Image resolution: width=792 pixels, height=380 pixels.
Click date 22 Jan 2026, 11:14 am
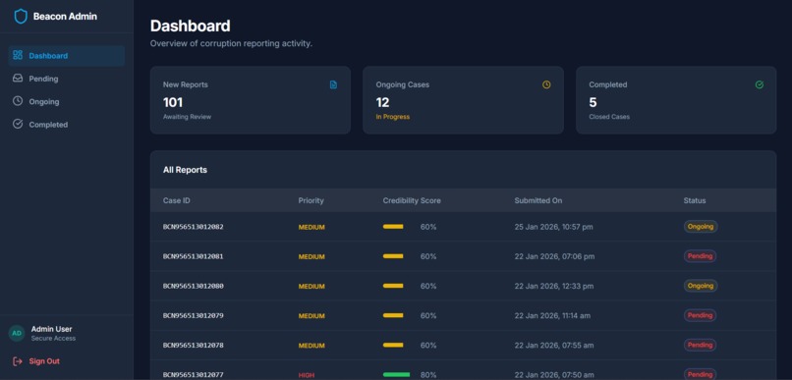pyautogui.click(x=552, y=316)
